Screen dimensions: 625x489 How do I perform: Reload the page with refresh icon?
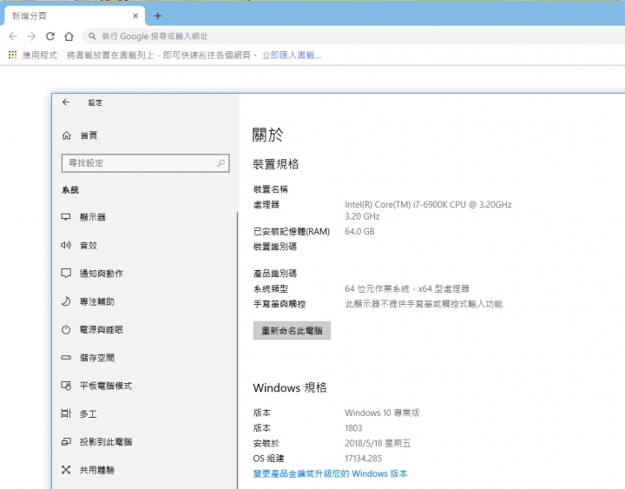pos(50,36)
